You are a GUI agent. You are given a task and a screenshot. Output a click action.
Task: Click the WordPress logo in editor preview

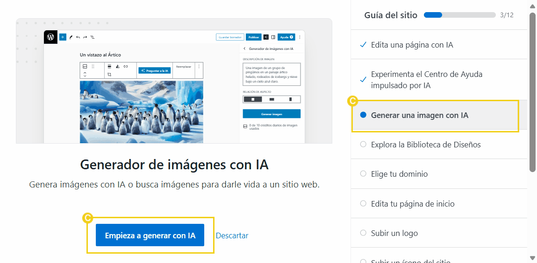[x=50, y=37]
